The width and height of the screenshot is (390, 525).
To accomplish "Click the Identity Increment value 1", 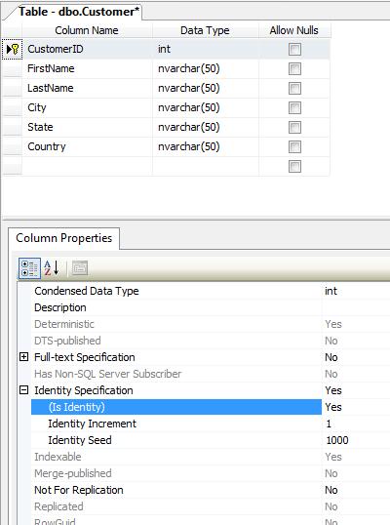I will coord(356,424).
